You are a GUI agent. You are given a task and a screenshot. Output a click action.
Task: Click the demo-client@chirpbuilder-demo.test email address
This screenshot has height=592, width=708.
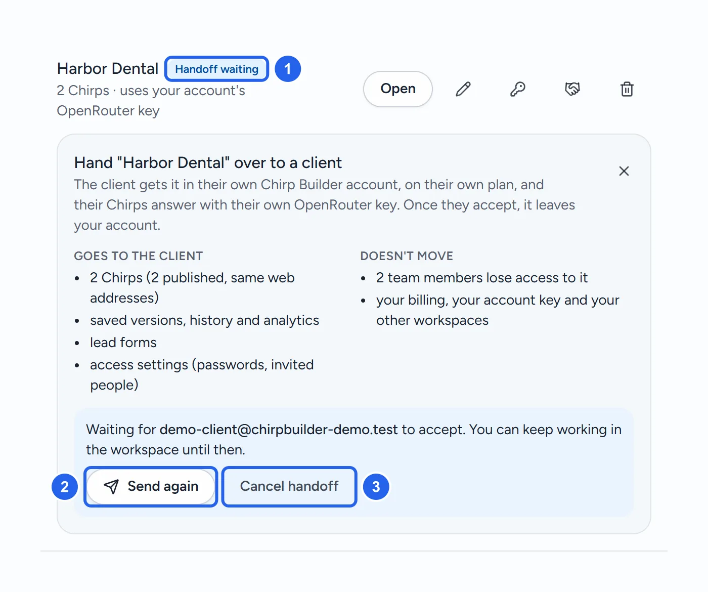click(279, 430)
